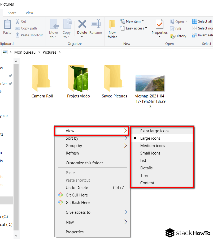Viewport: 213px width, 240px height.
Task: Click the Move to icon
Action: point(54,28)
